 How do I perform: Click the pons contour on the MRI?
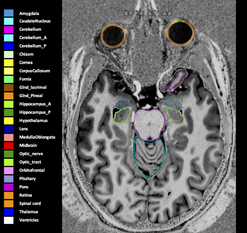pyautogui.click(x=149, y=125)
